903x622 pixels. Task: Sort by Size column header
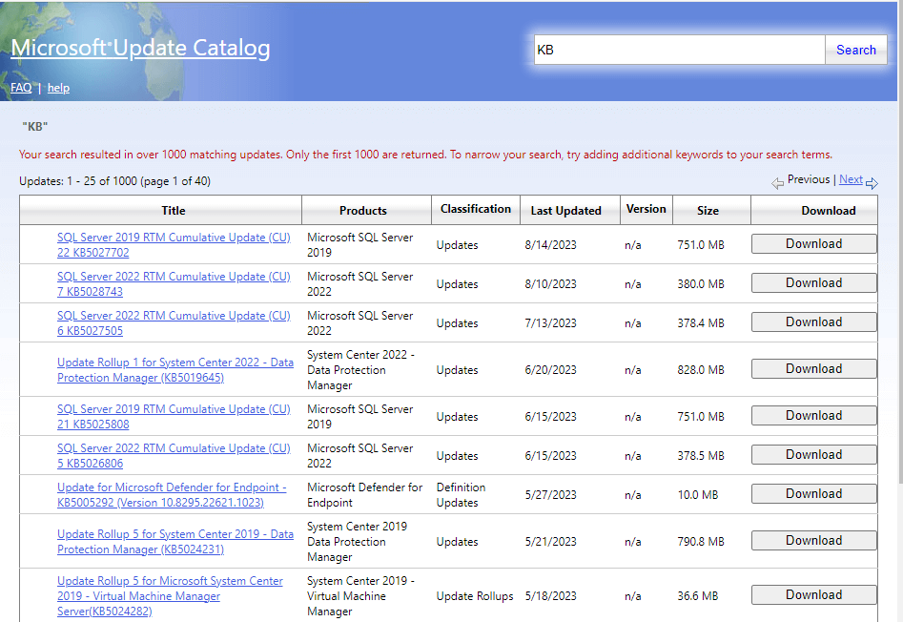coord(708,210)
